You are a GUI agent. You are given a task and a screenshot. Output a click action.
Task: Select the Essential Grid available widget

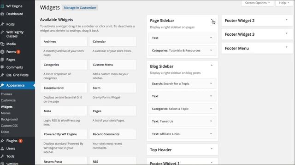point(64,88)
